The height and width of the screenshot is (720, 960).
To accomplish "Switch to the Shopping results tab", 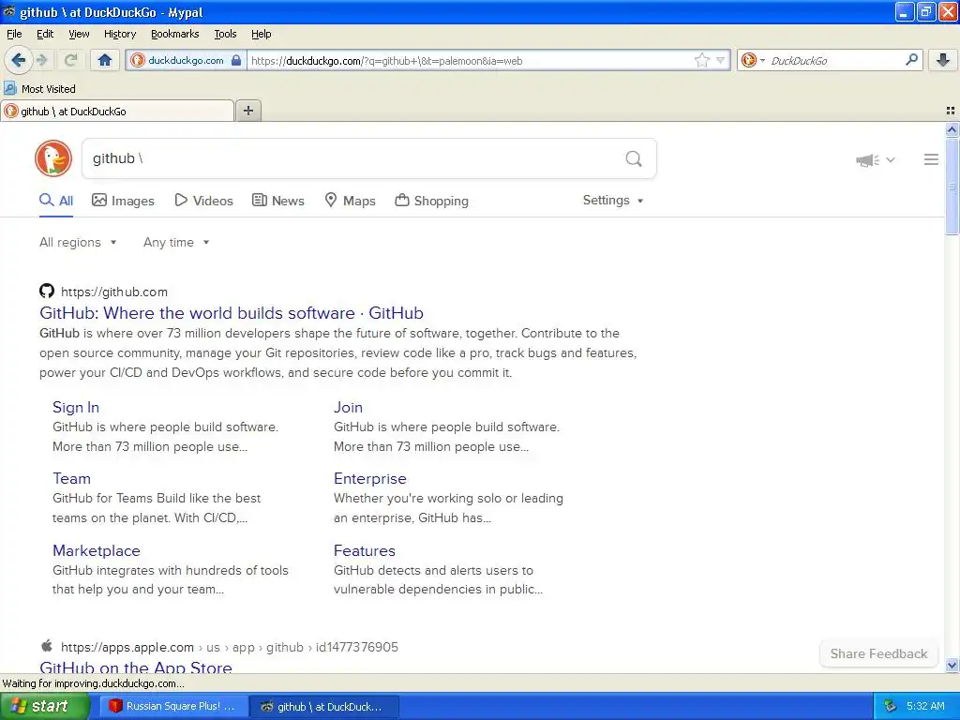I will tap(431, 201).
